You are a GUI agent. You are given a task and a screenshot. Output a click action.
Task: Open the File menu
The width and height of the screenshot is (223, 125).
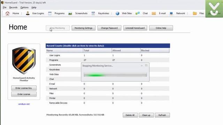[x=5, y=7]
